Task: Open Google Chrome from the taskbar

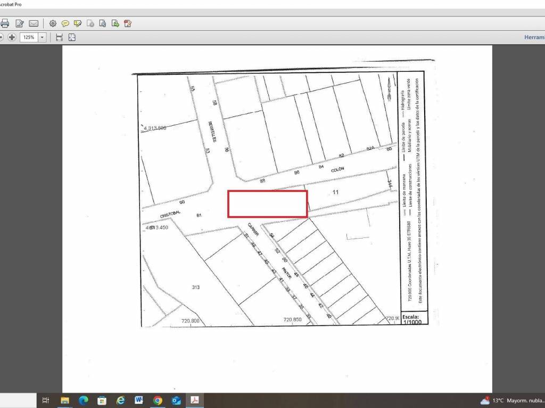Action: pos(158,401)
